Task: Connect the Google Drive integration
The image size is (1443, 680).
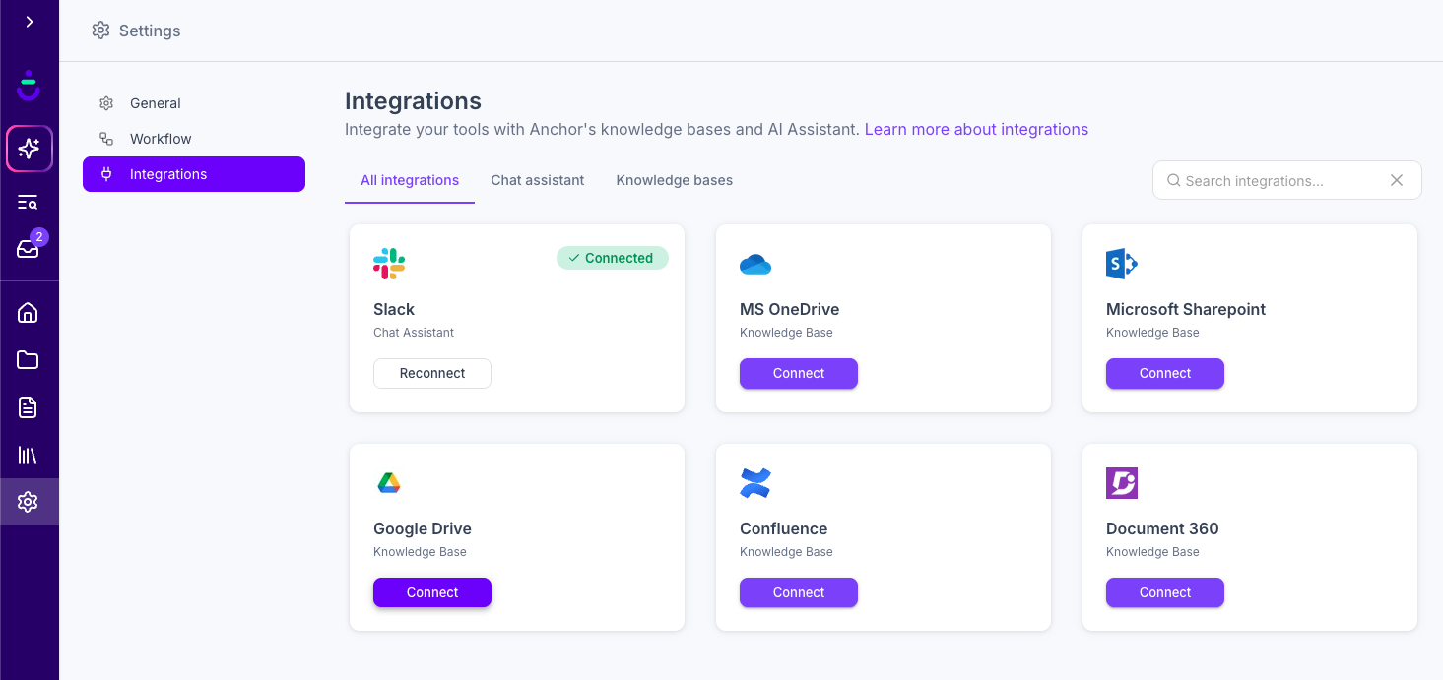Action: point(432,592)
